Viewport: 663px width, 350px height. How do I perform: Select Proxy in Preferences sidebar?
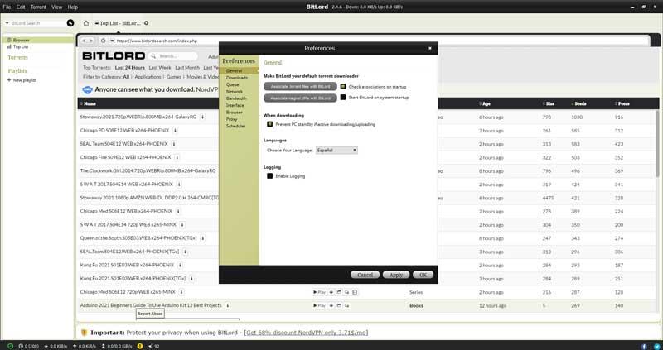(232, 119)
